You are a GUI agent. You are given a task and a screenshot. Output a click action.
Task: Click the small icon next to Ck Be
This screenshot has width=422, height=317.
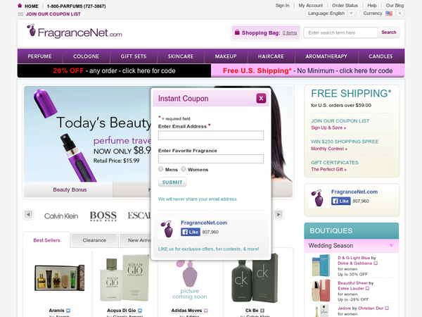[262, 311]
